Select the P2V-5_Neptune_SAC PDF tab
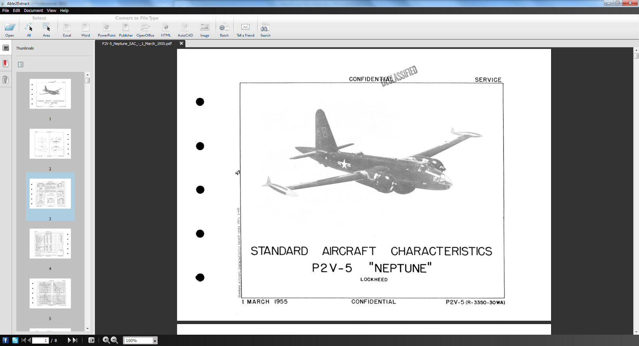The width and height of the screenshot is (639, 346). [137, 43]
